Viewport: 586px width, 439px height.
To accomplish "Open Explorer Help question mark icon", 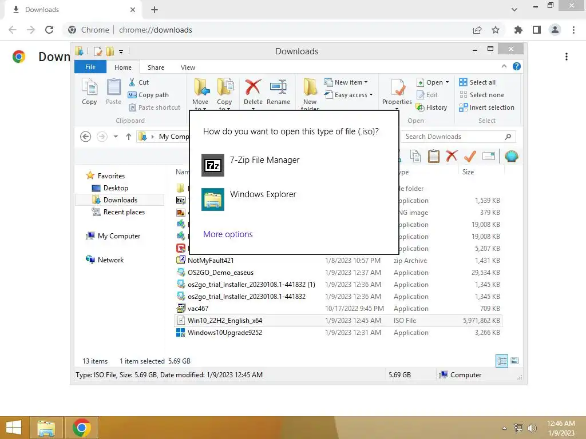I will (x=517, y=66).
